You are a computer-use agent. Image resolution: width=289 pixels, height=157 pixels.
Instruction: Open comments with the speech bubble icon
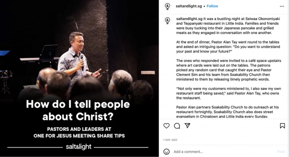[177, 126]
